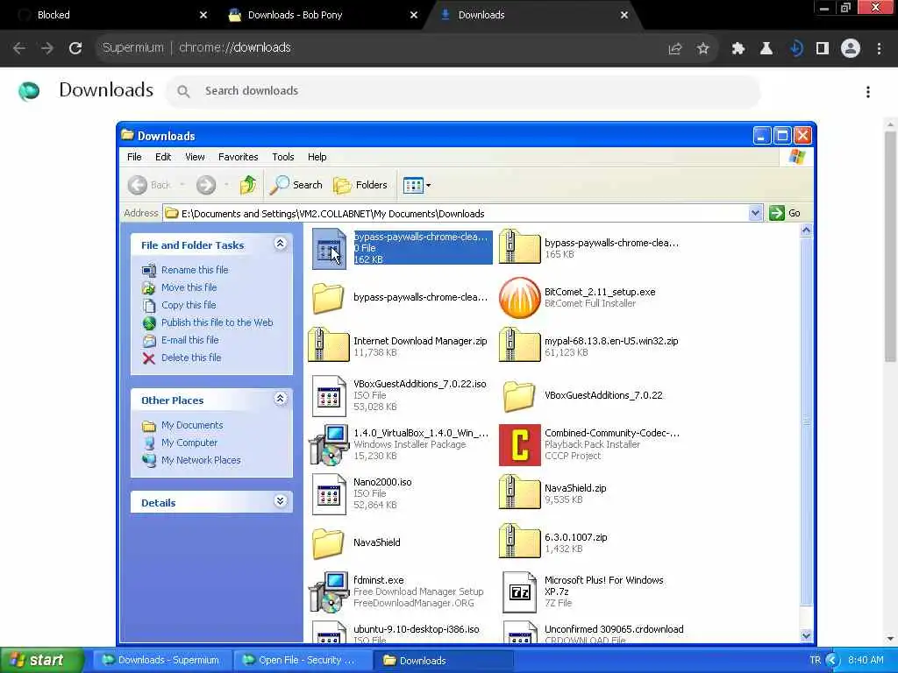Select BitComet_2.11_setup.exe icon
898x673 pixels.
click(x=519, y=298)
